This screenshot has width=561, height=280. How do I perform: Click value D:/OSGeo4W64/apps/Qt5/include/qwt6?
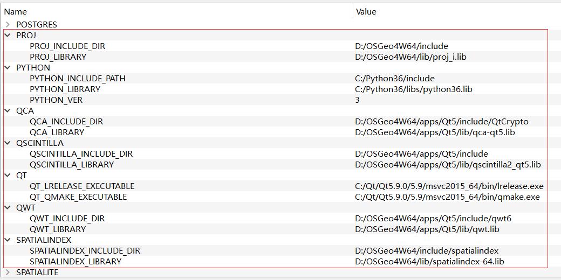[x=433, y=218]
